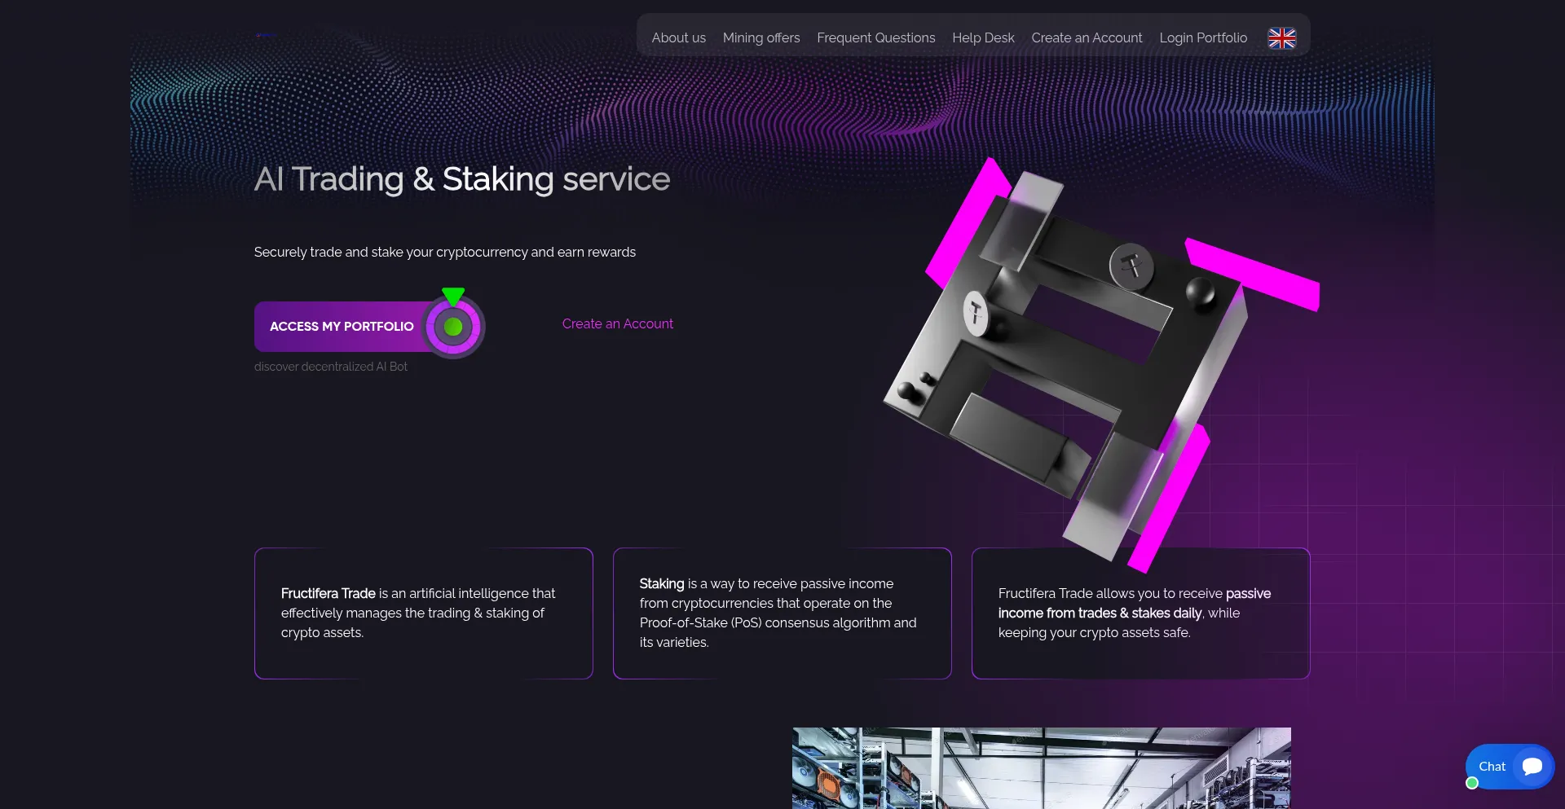Click the pink Create an Account link
This screenshot has height=809, width=1565.
(618, 323)
